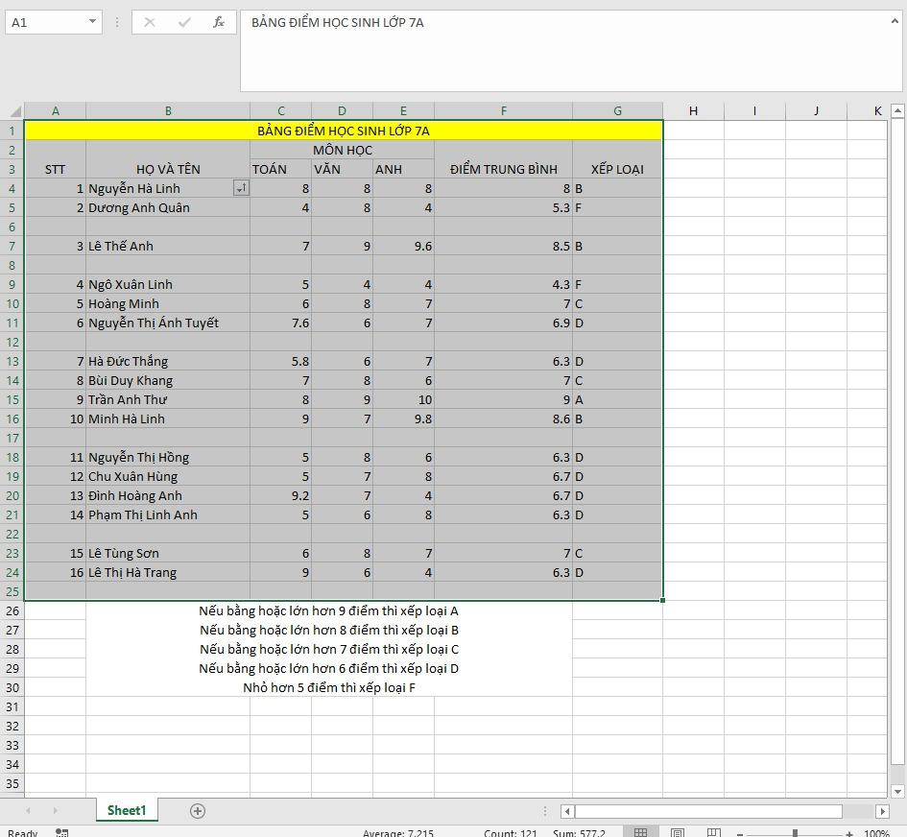
Task: Click the Zoom In plus icon
Action: pyautogui.click(x=849, y=831)
